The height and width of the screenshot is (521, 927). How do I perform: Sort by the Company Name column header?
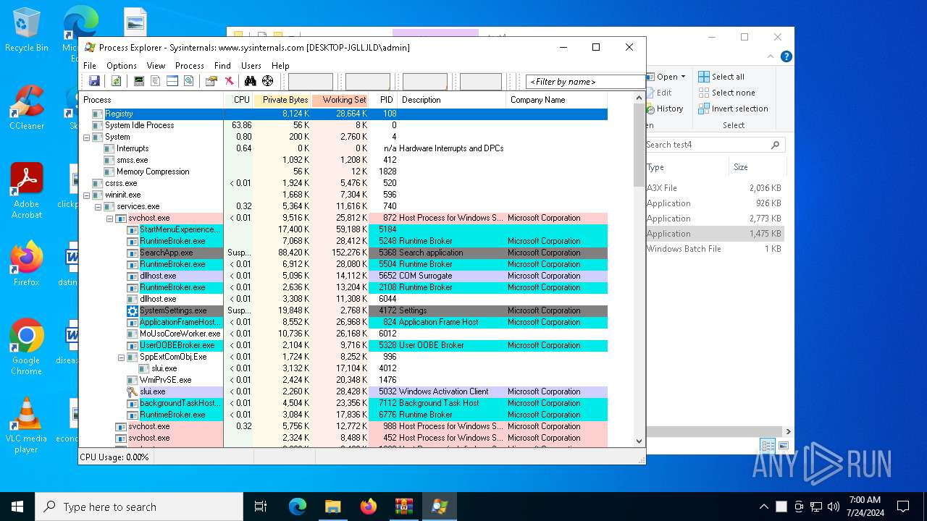[x=556, y=100]
